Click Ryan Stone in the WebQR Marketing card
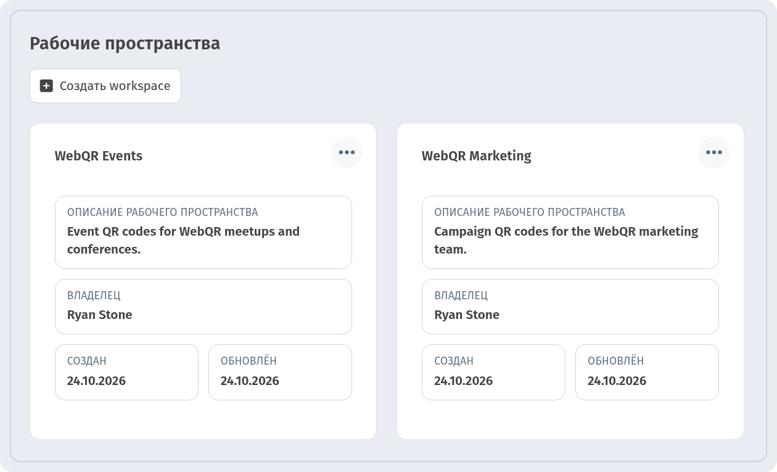The image size is (777, 472). coord(467,315)
